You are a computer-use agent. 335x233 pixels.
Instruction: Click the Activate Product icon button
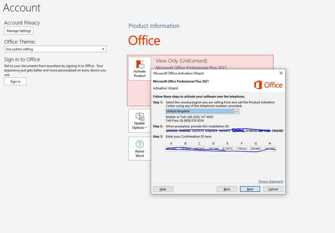tap(140, 69)
